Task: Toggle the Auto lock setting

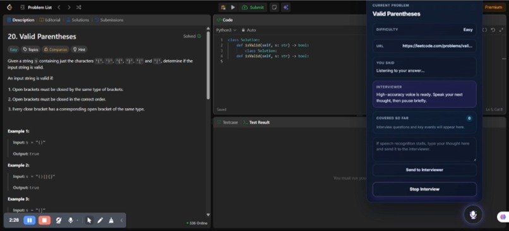Action: [248, 30]
